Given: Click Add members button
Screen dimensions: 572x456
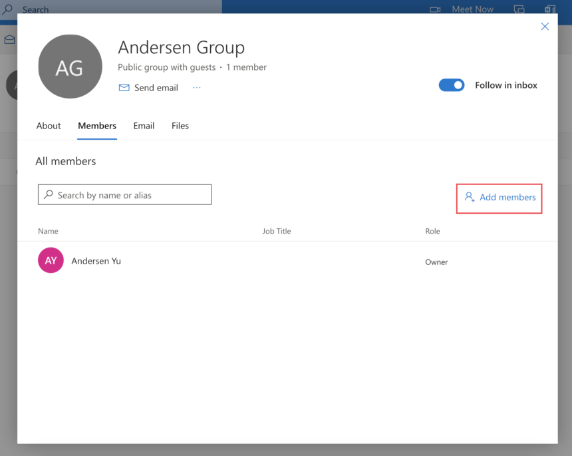Looking at the screenshot, I should coord(500,198).
